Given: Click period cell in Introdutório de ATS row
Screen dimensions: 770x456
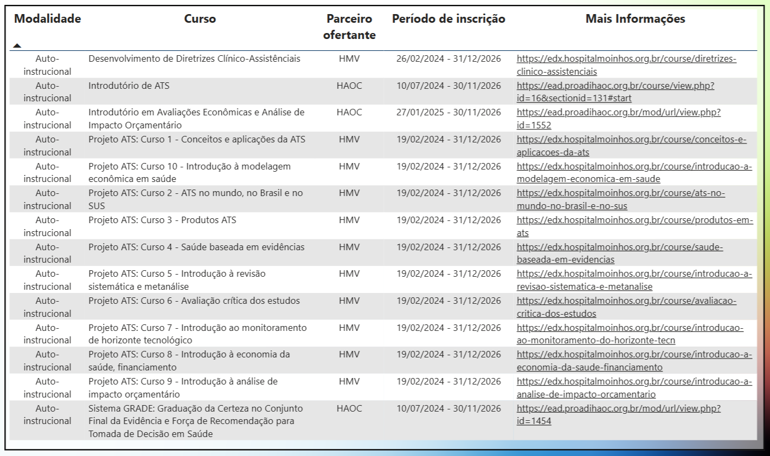Looking at the screenshot, I should (448, 86).
